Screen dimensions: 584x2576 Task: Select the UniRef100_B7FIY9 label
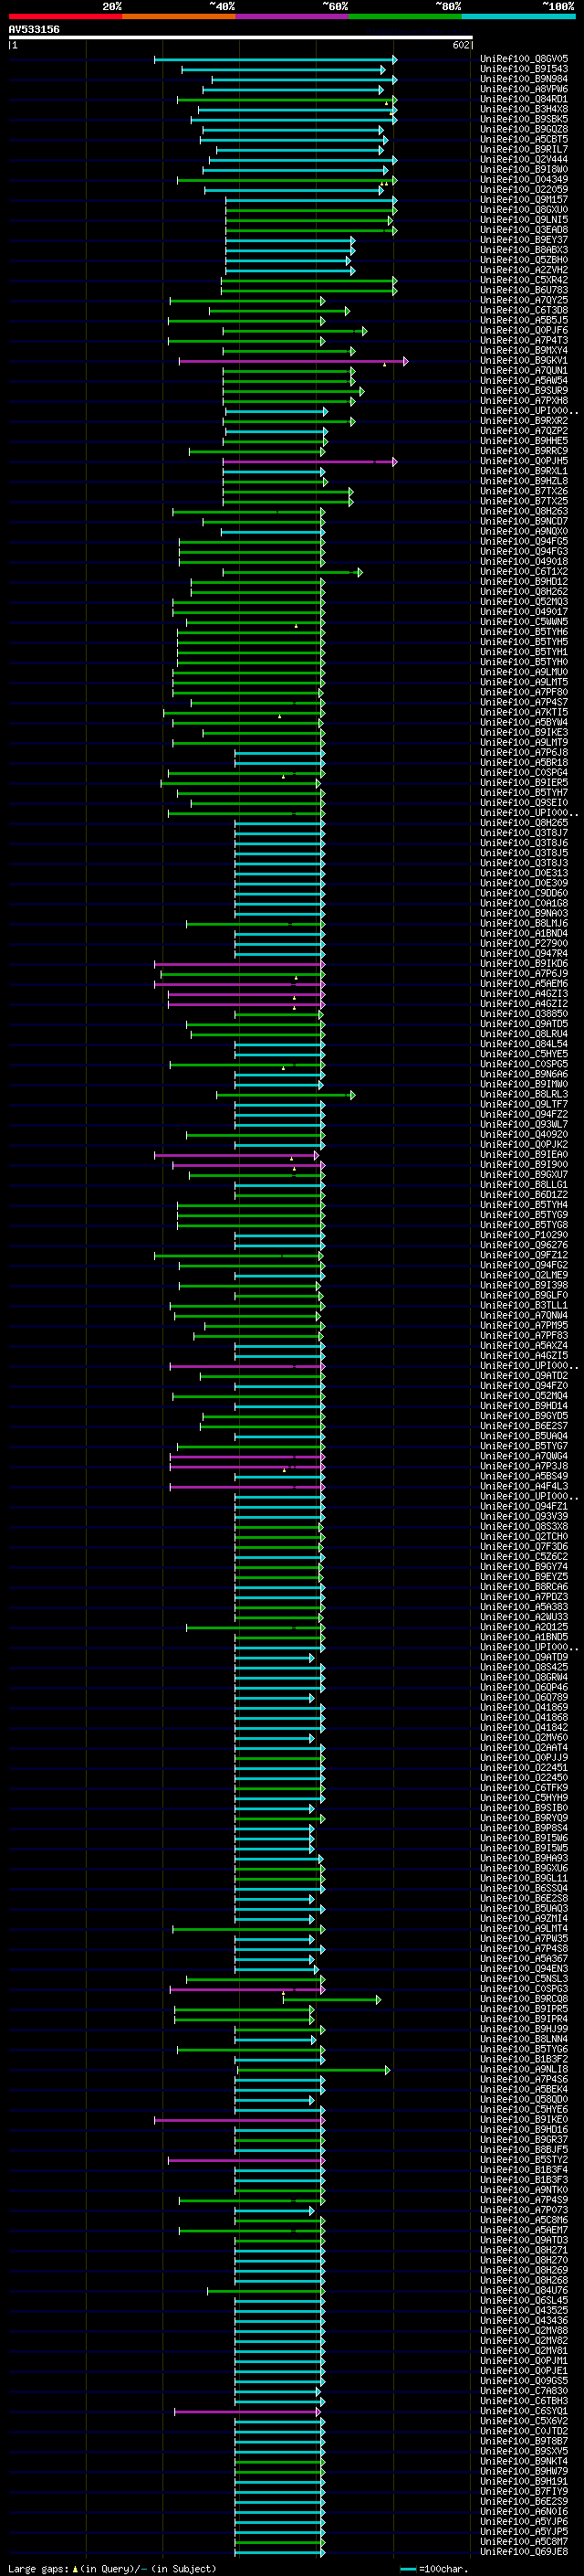524,2492
